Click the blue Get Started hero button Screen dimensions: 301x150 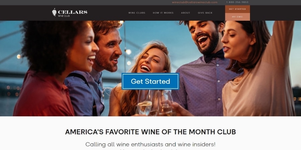(x=150, y=81)
